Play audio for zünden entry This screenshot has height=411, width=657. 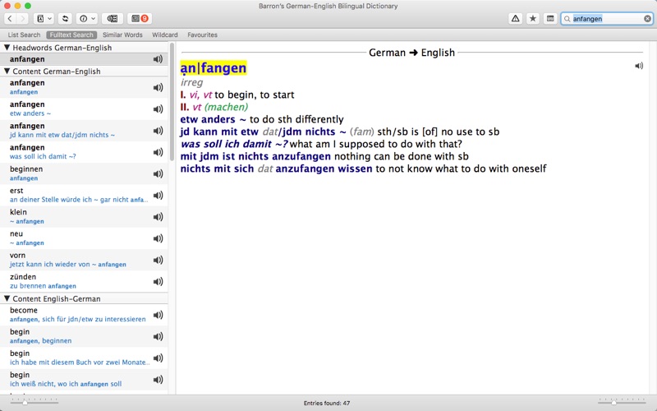[158, 282]
